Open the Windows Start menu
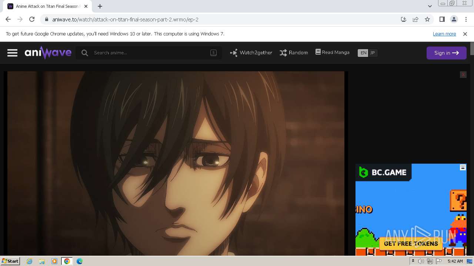 tap(10, 261)
